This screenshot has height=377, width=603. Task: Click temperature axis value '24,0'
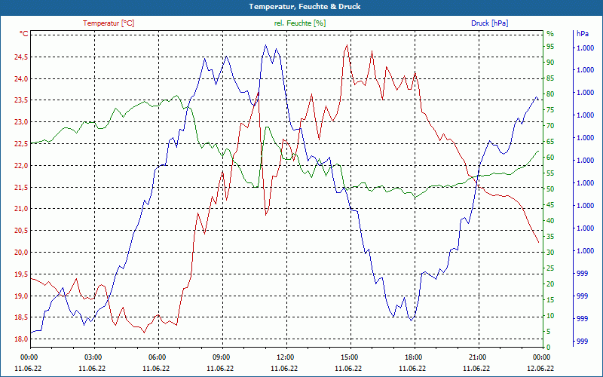coord(21,79)
